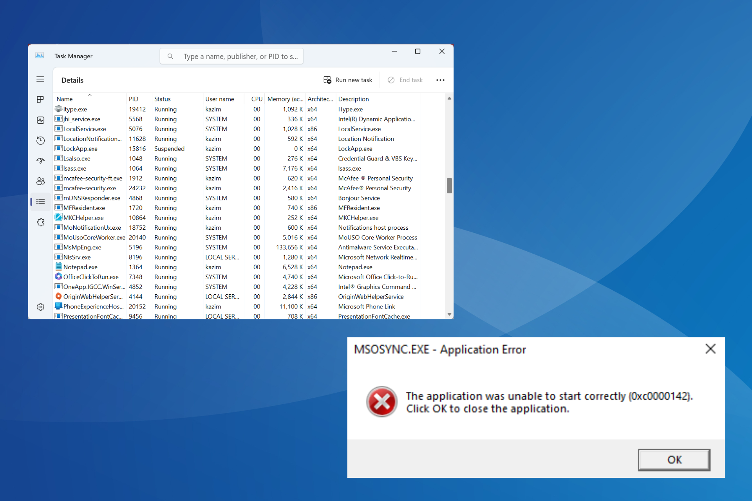Screen dimensions: 752x501
Task: Select the lsass.exe process
Action: [237, 168]
